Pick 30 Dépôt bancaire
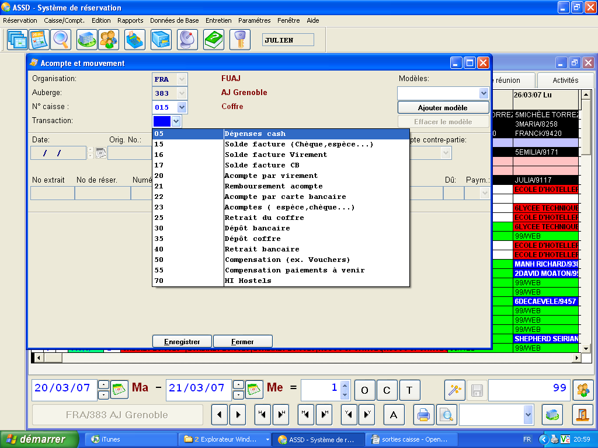This screenshot has height=448, width=598. point(281,228)
